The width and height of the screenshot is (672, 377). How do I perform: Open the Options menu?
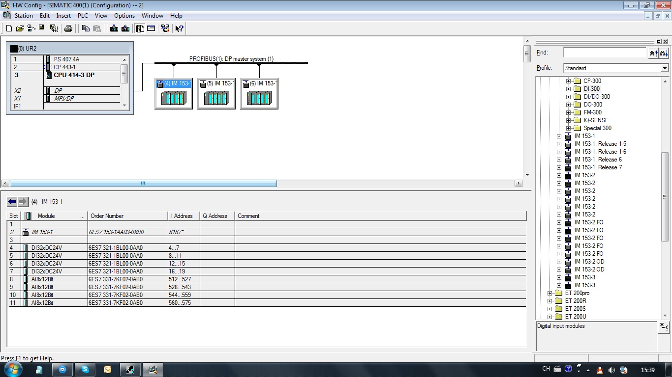(x=124, y=16)
